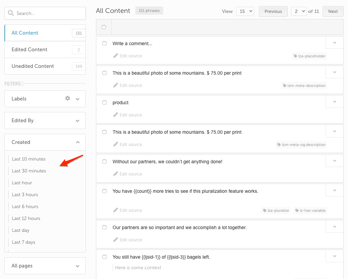
Task: Filter created in Last hour
Action: point(22,183)
